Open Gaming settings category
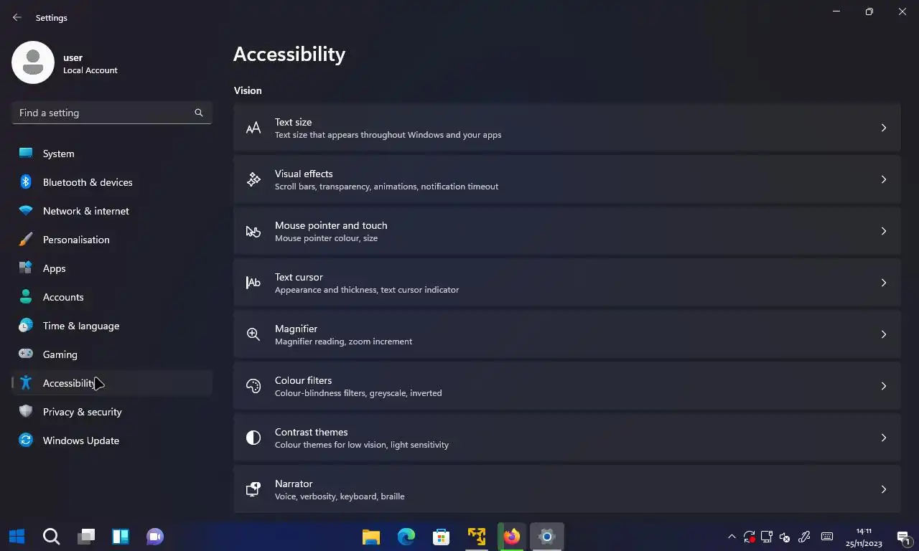Screen dimensions: 919x551 (112, 354)
